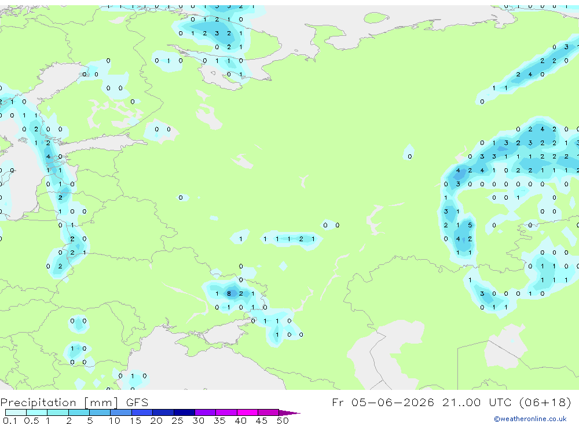Screen dimensions: 579x424
Task: Select the 5–10 mm legend color box
Action: 100,412
